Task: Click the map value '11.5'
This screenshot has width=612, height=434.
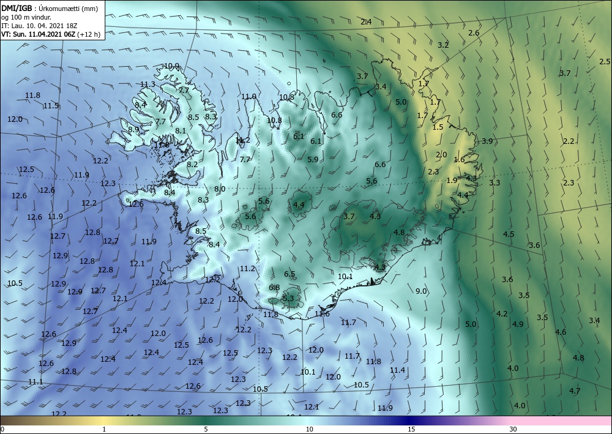Action: point(51,106)
